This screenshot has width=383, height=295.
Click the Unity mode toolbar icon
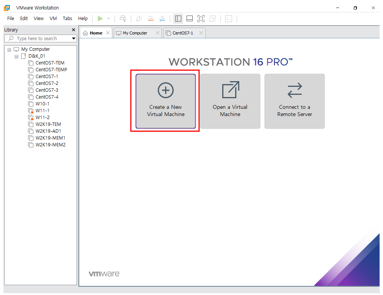pos(212,19)
